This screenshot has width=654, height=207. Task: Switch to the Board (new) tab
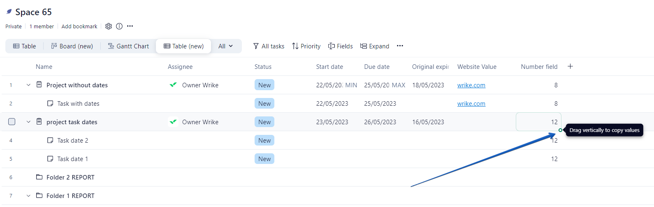72,46
